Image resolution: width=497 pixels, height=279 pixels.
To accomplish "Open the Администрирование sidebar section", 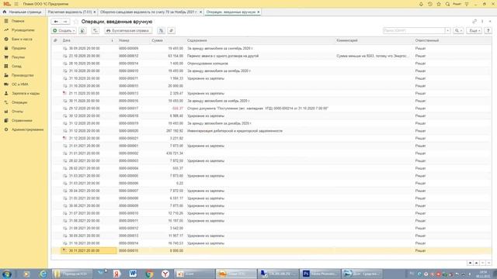I will point(28,129).
